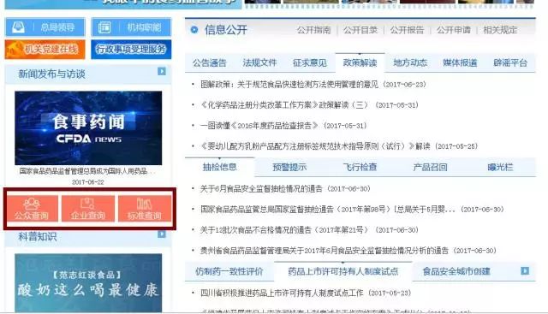
Task: Switch to the 法规文件 tab
Action: (x=259, y=62)
